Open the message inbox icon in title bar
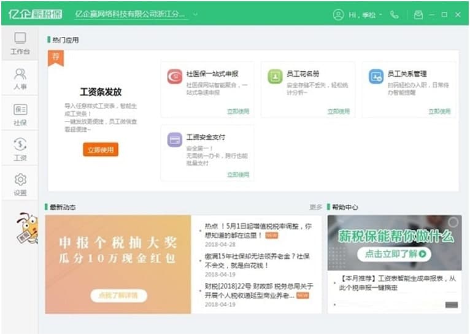Screen dimensions: 470x335 click(418, 14)
